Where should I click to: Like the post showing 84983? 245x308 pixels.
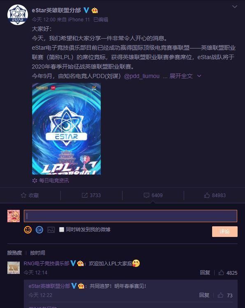[x=215, y=195]
